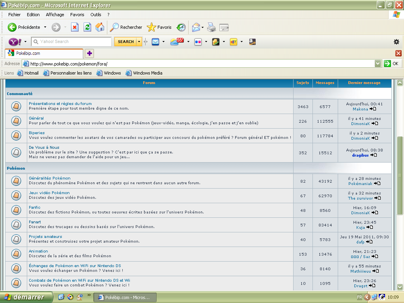Click the Stop loading toolbar icon

(75, 27)
